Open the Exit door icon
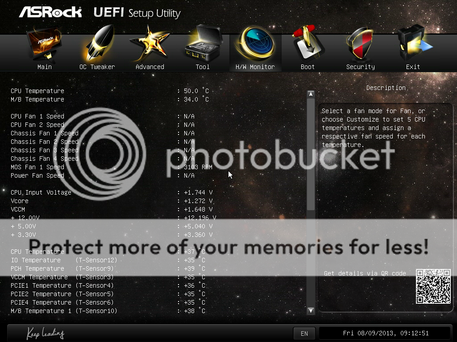The height and width of the screenshot is (342, 457). click(x=415, y=44)
